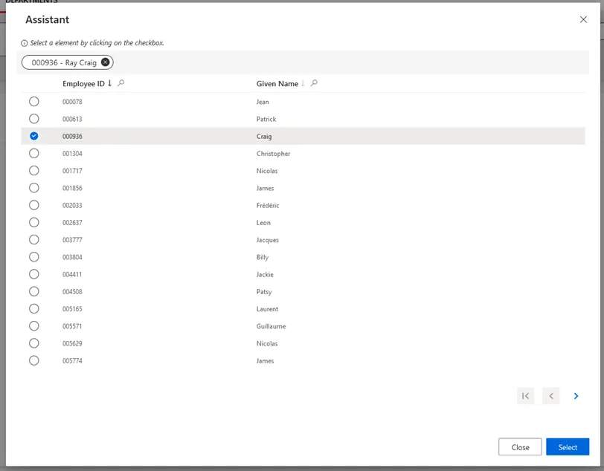Select radio button for employee 005165

pyautogui.click(x=34, y=308)
